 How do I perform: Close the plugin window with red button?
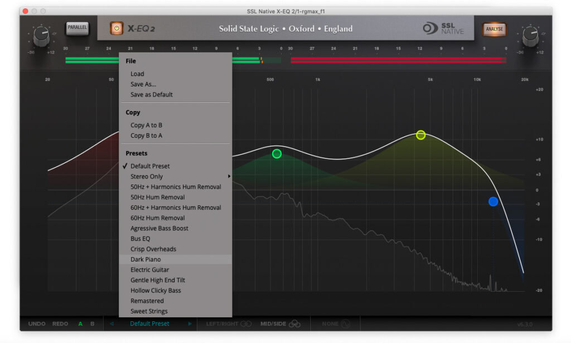coord(26,11)
